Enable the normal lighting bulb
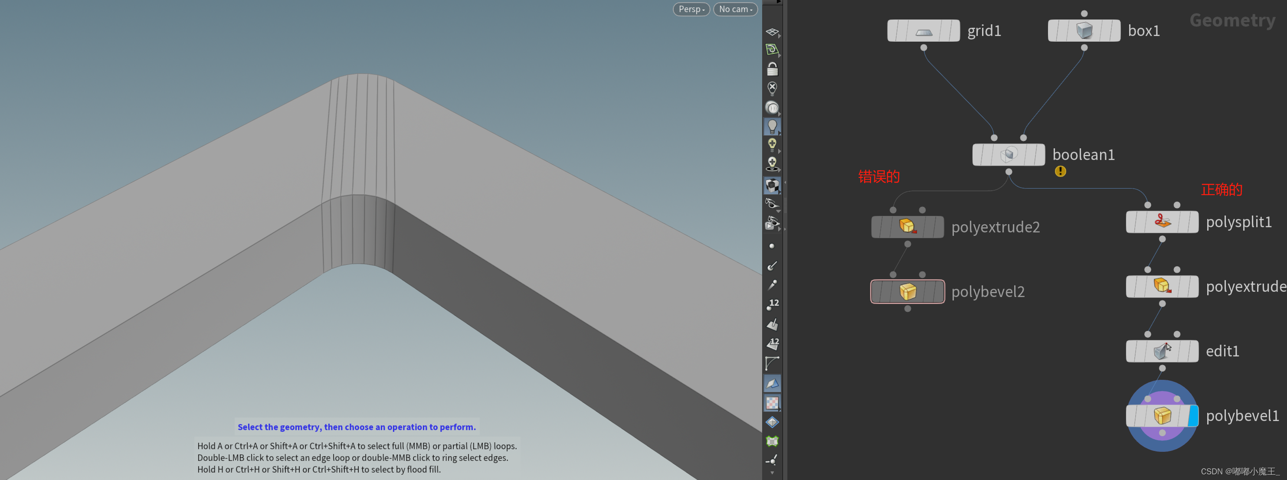Image resolution: width=1287 pixels, height=480 pixels. [772, 126]
